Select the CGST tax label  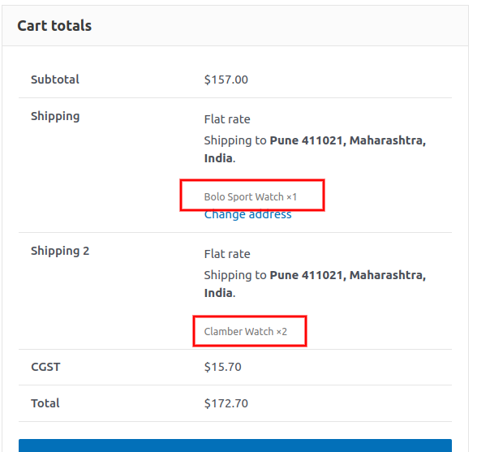click(x=45, y=367)
